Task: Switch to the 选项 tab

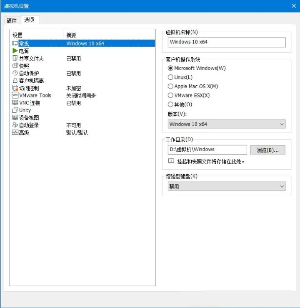Action: [30, 20]
